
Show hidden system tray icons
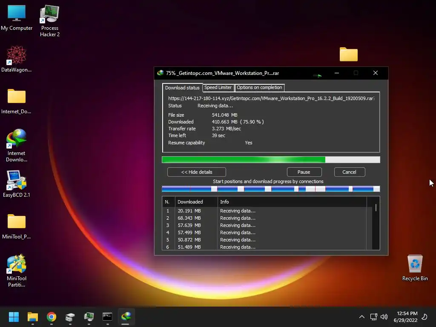pos(362,317)
